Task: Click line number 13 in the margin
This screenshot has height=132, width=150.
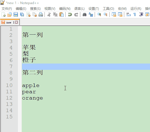Action: (x=9, y=104)
